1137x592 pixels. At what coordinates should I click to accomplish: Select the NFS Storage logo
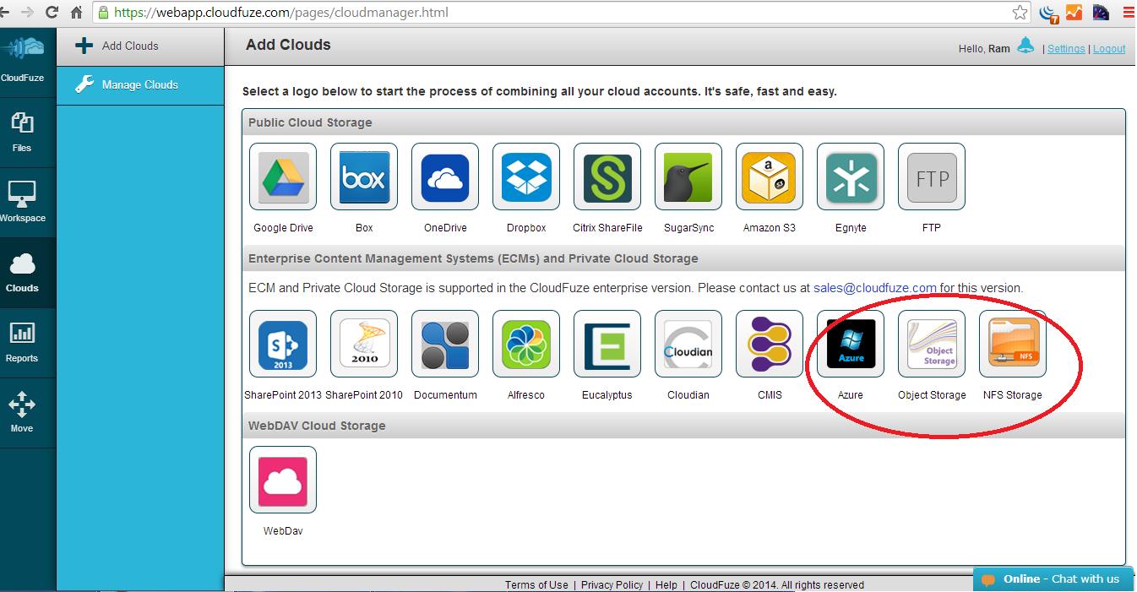pyautogui.click(x=1012, y=344)
